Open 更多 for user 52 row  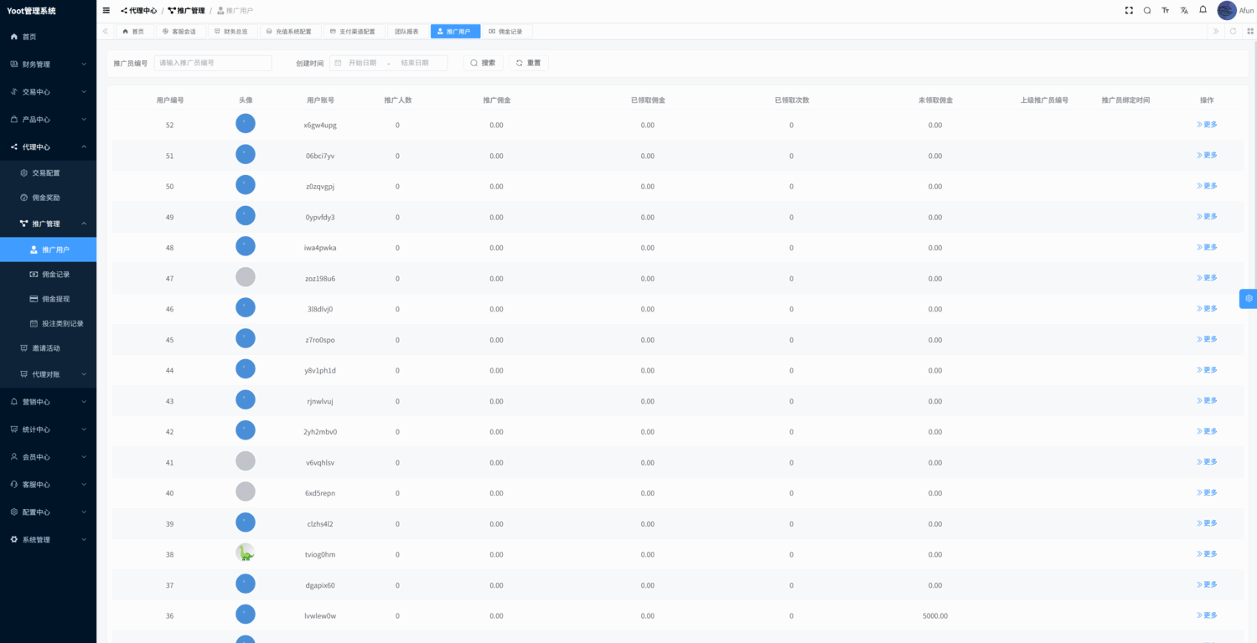[x=1207, y=124]
